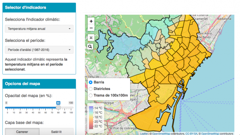The image size is (240, 135).
Task: Switch base map to Satèl·lit
Action: coord(56,132)
